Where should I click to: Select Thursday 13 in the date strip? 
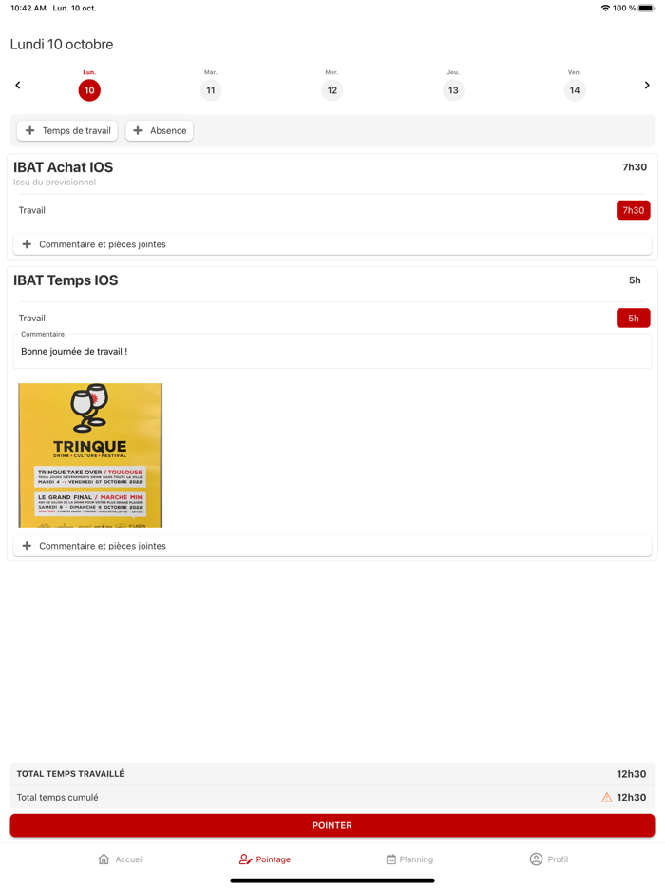(453, 90)
